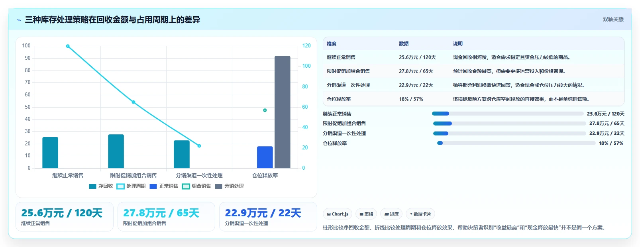Click the isolated green dot above 仓位释放率
This screenshot has height=247, width=640.
[265, 110]
